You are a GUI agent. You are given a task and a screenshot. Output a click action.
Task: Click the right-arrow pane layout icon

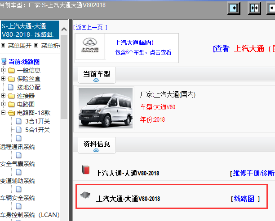(234, 8)
